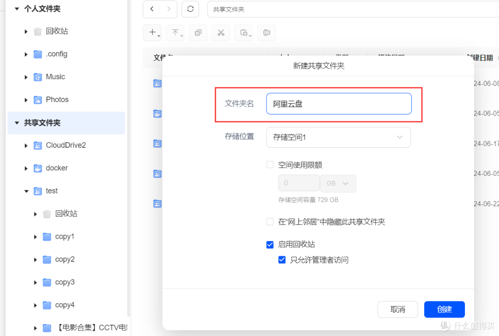The image size is (499, 336).
Task: Click the 回收站 trash icon under test
Action: pyautogui.click(x=47, y=214)
